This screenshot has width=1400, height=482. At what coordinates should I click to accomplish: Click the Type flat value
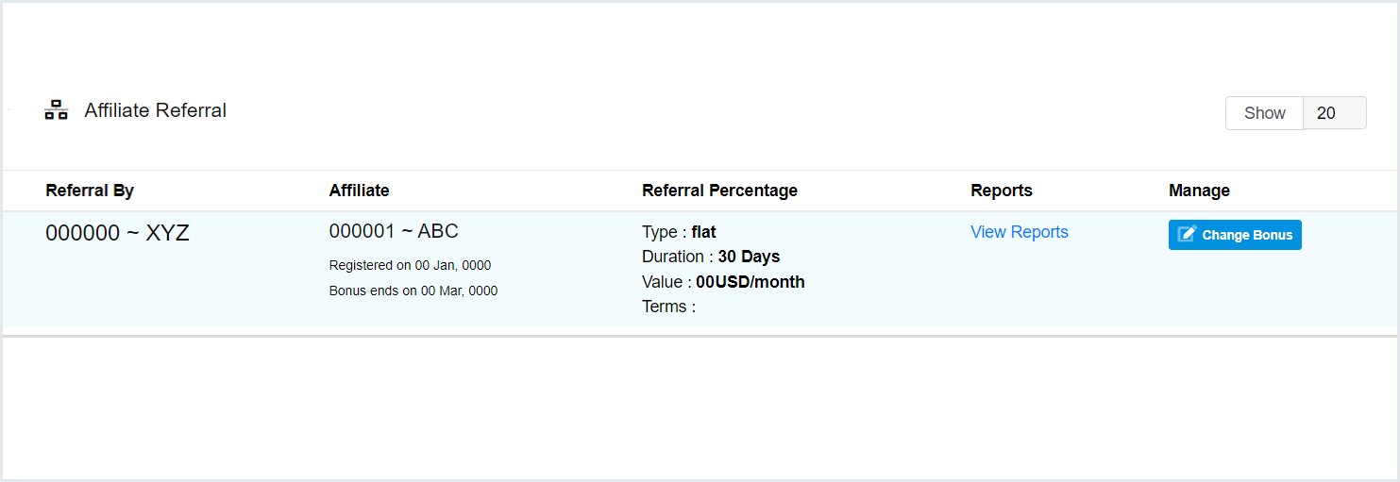[x=703, y=232]
